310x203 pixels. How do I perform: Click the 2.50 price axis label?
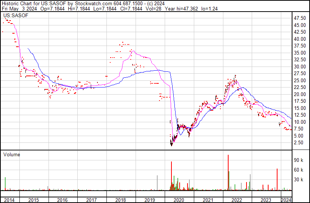(298, 143)
